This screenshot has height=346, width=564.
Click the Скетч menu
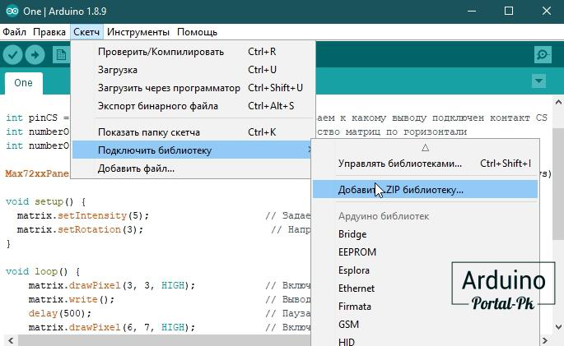click(86, 32)
